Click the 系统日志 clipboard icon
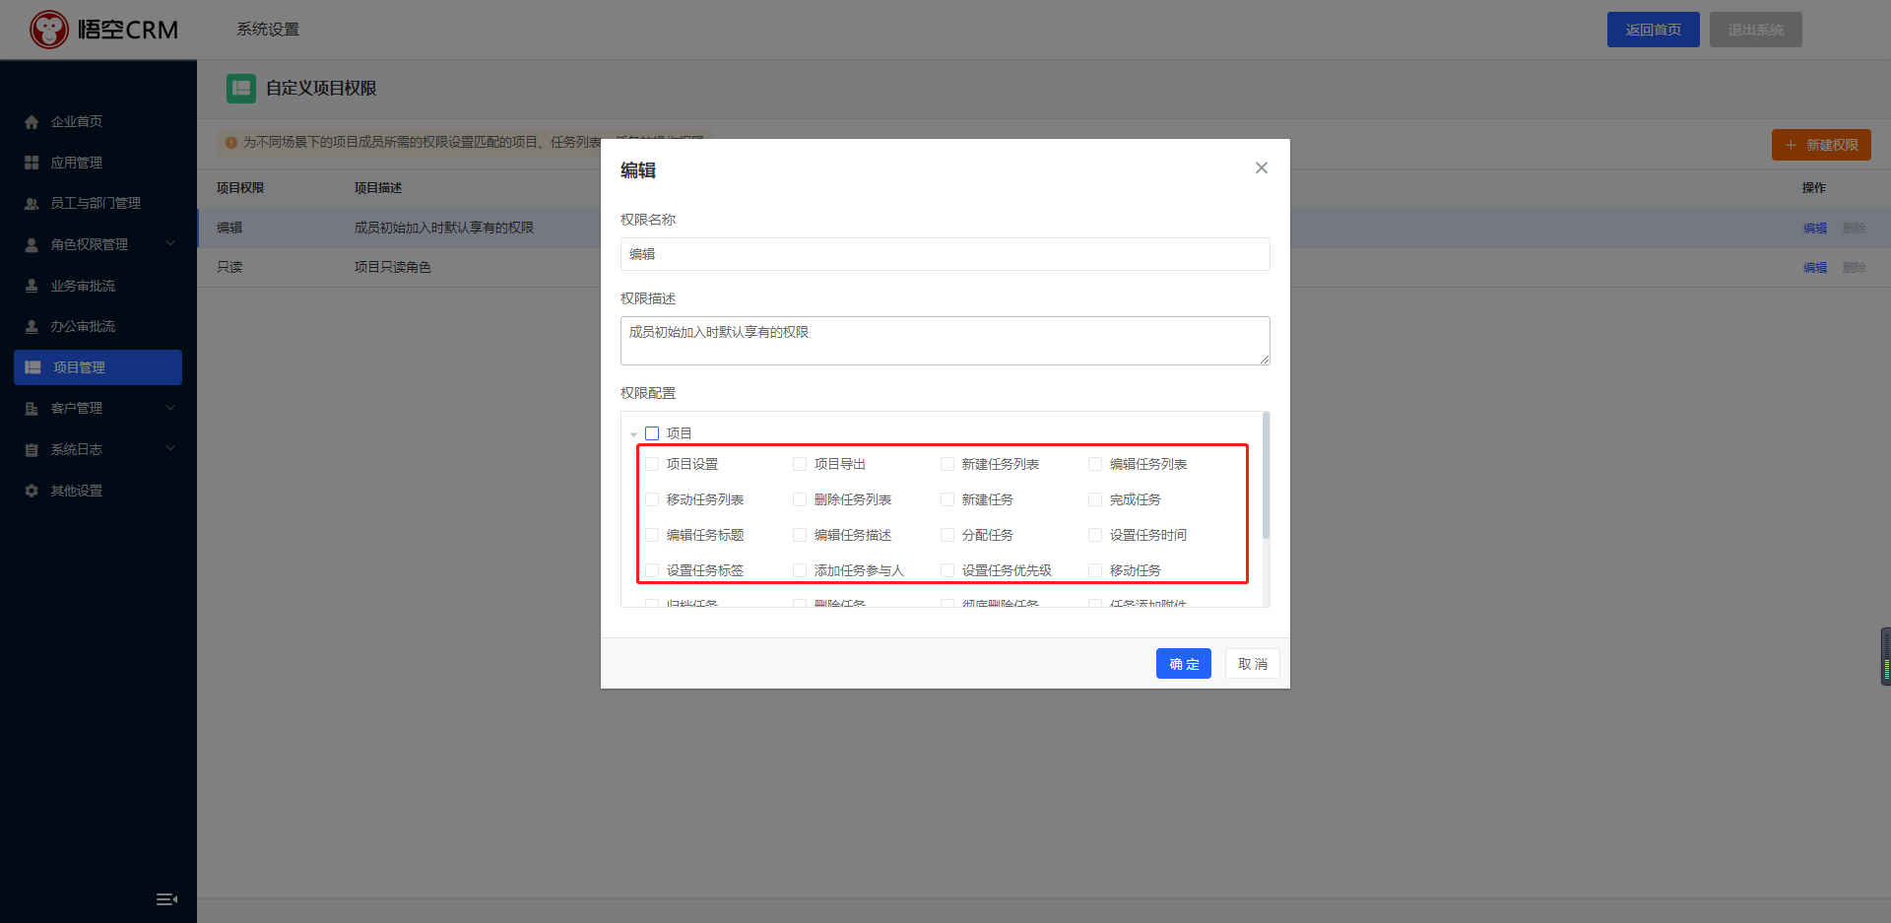The height and width of the screenshot is (923, 1891). pos(32,449)
